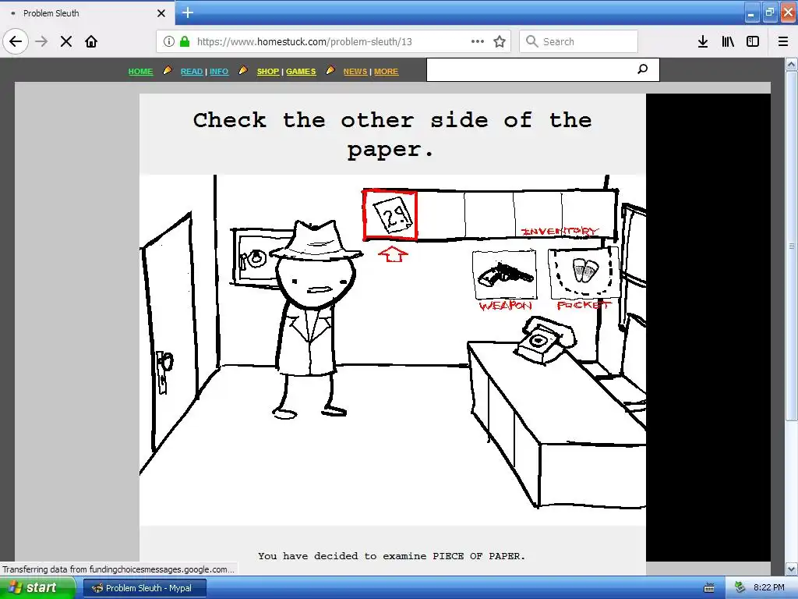Open the browser hamburger menu

coord(783,41)
